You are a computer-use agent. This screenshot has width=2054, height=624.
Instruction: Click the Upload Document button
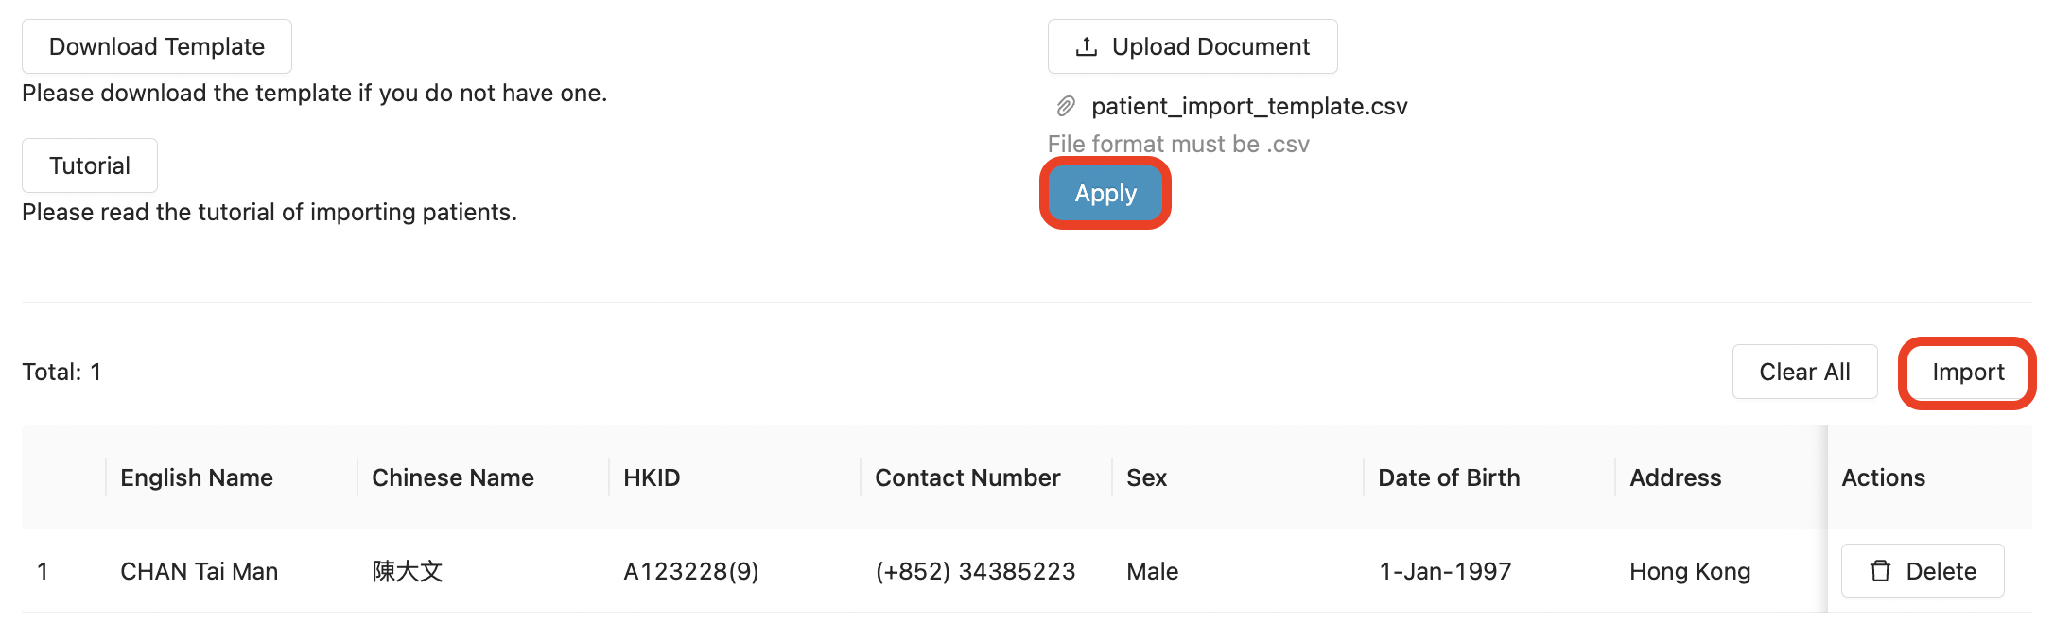pyautogui.click(x=1192, y=46)
